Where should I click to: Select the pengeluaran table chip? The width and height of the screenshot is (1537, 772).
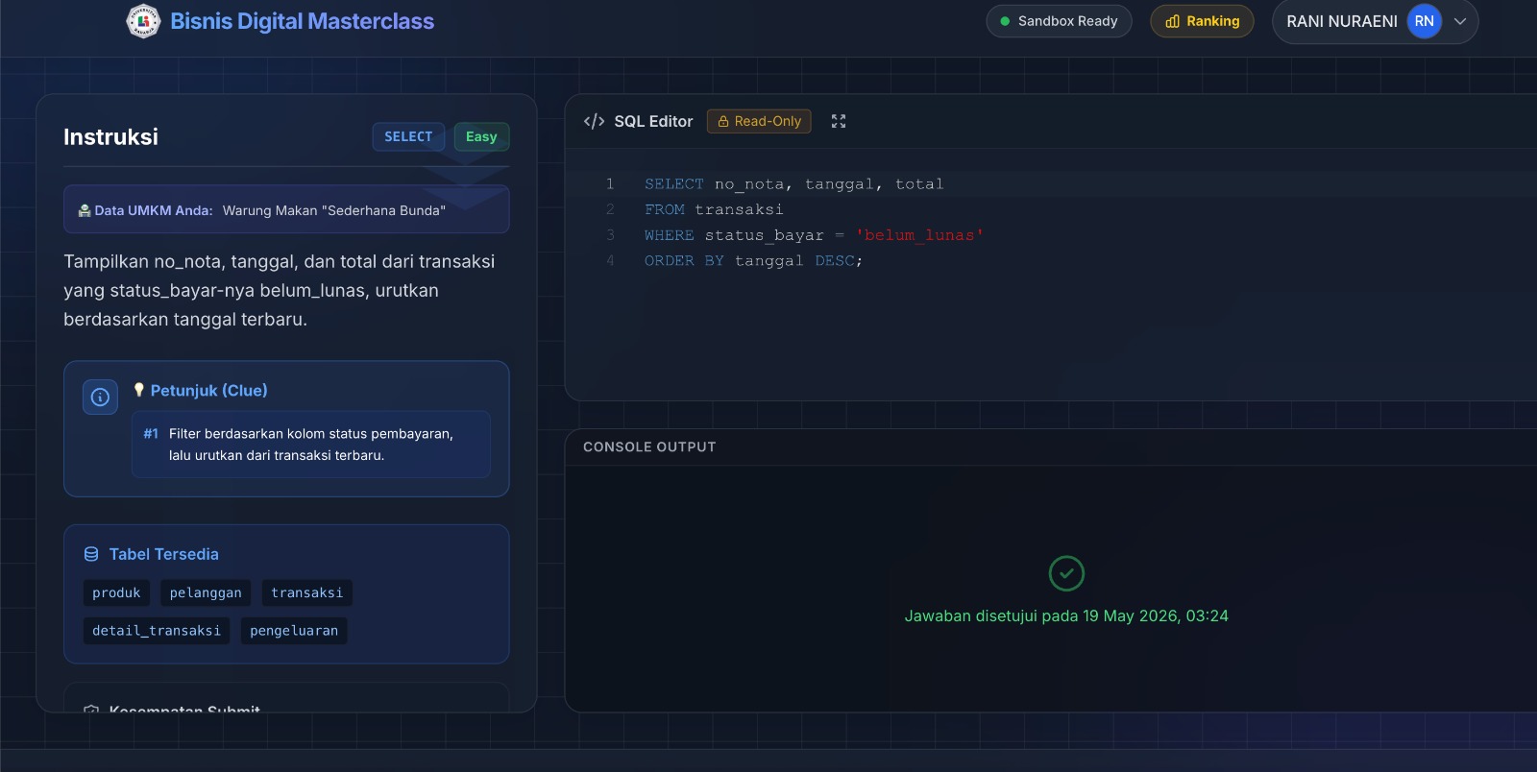pos(294,630)
